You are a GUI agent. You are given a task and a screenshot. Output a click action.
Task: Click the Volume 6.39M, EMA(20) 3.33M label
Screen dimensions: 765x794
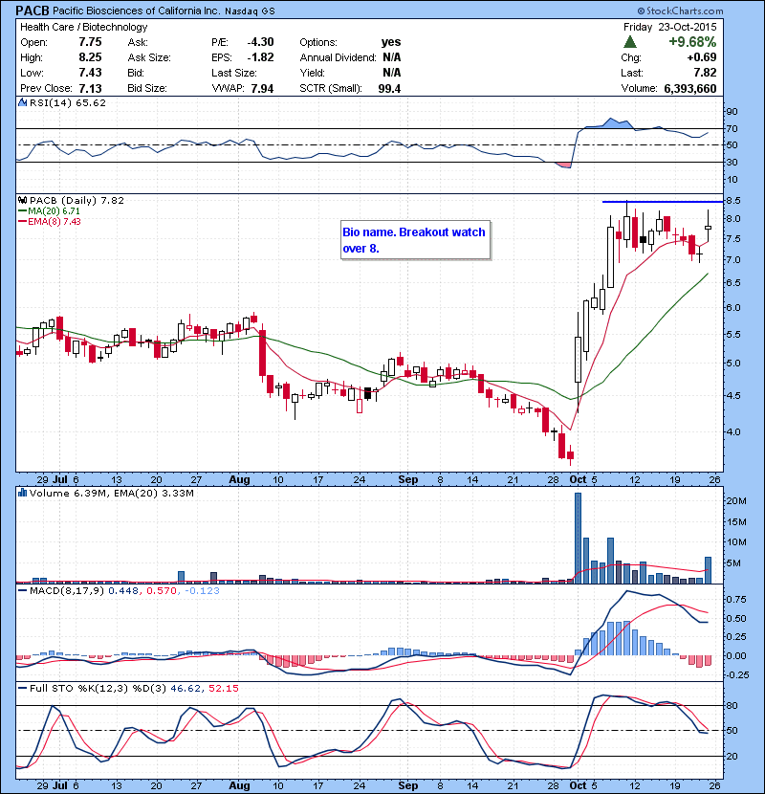(x=111, y=493)
